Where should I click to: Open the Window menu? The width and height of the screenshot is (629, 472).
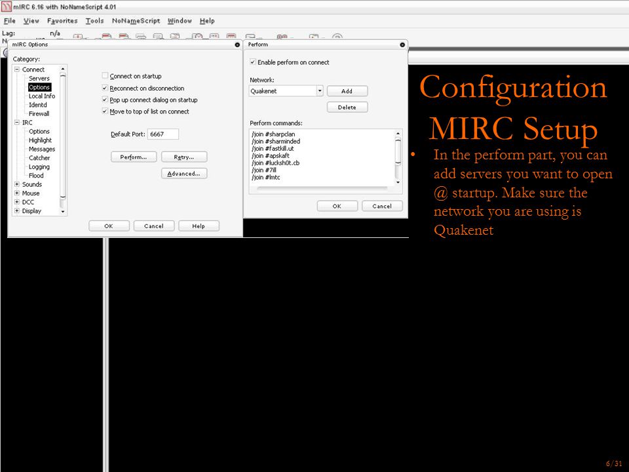(x=180, y=21)
